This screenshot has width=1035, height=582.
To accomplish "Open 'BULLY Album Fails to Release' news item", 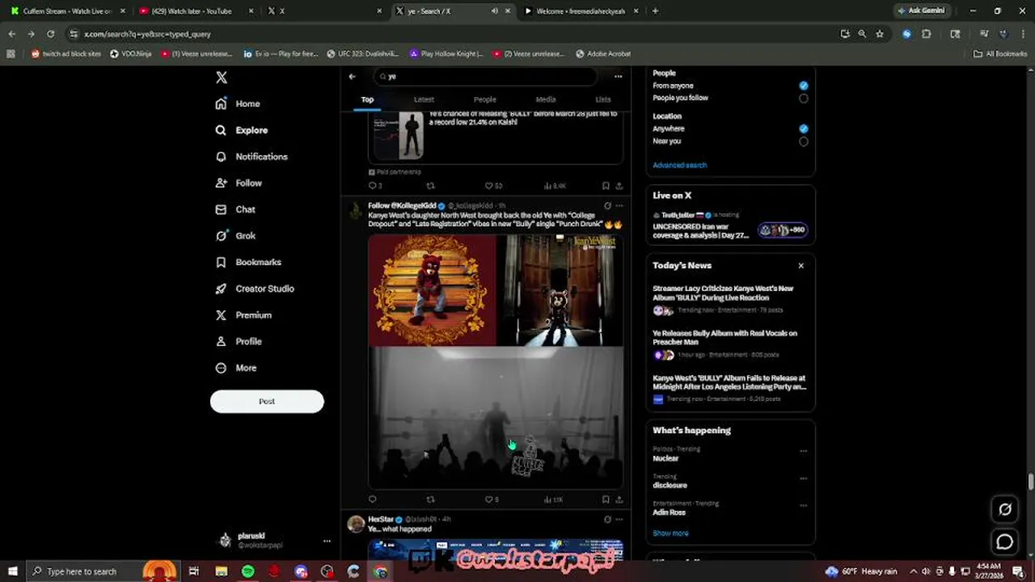I will 730,388.
